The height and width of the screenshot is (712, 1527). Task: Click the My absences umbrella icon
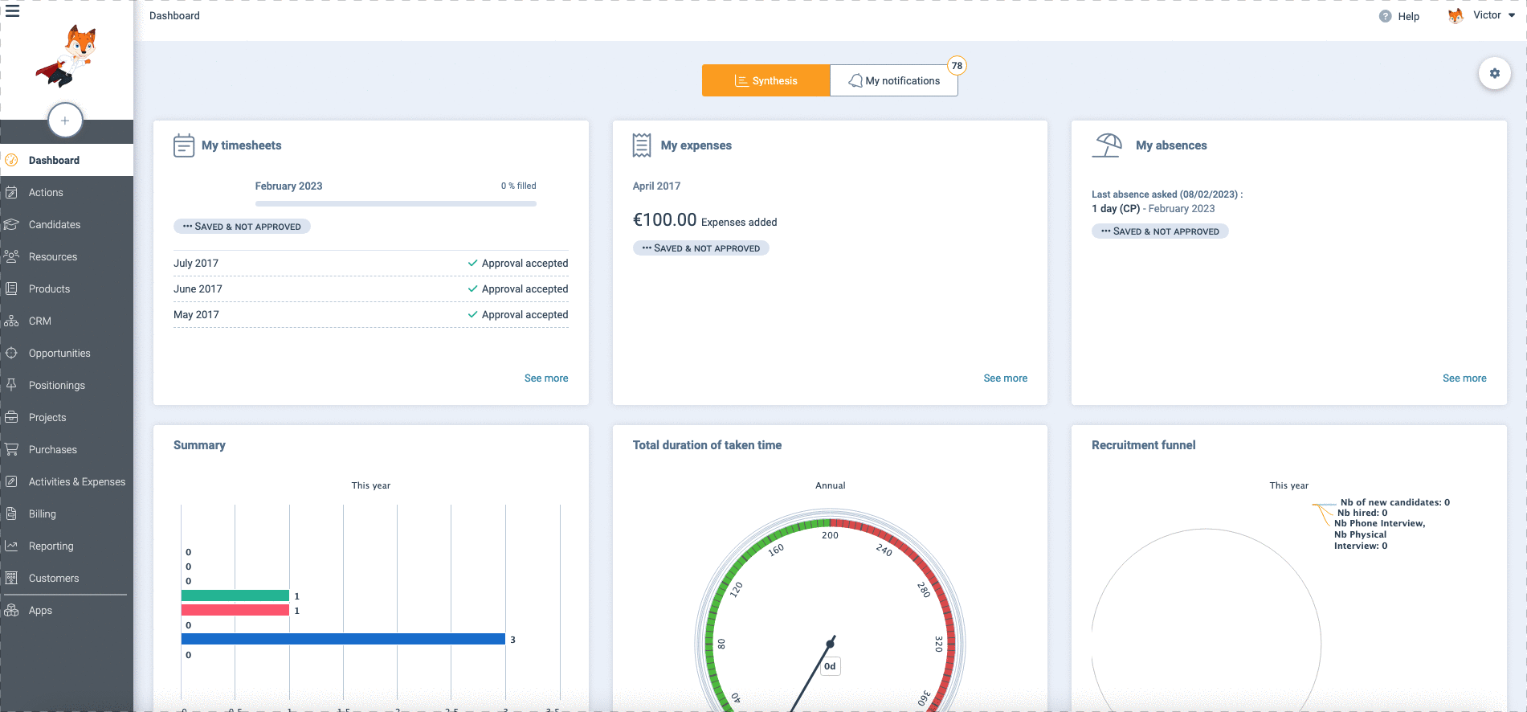(1107, 145)
